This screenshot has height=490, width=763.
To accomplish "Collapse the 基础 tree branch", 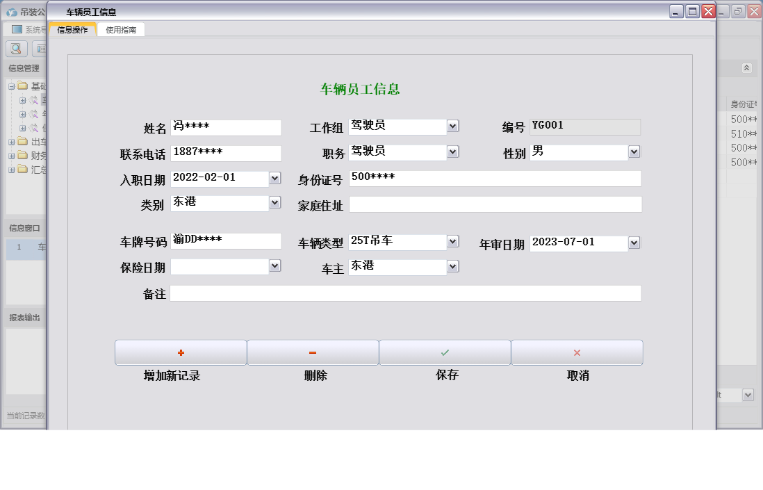I will 11,87.
